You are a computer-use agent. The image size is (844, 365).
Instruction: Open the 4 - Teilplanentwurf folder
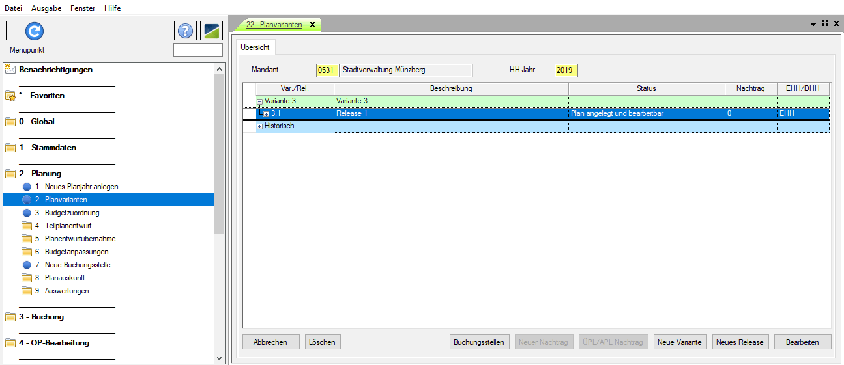[x=63, y=226]
